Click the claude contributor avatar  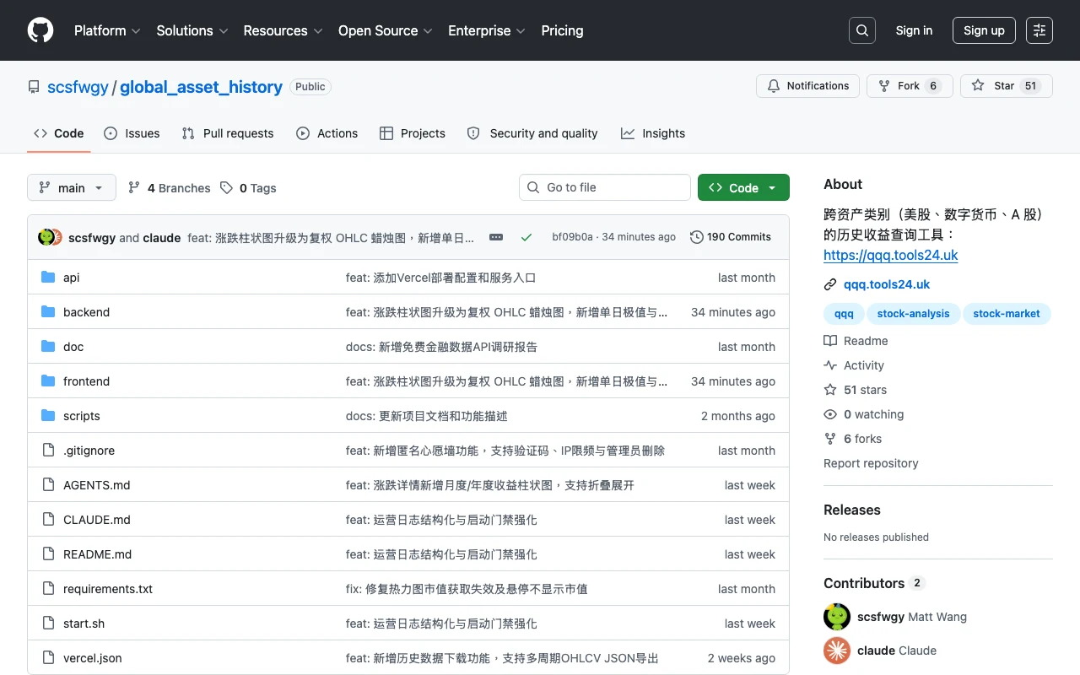[837, 651]
